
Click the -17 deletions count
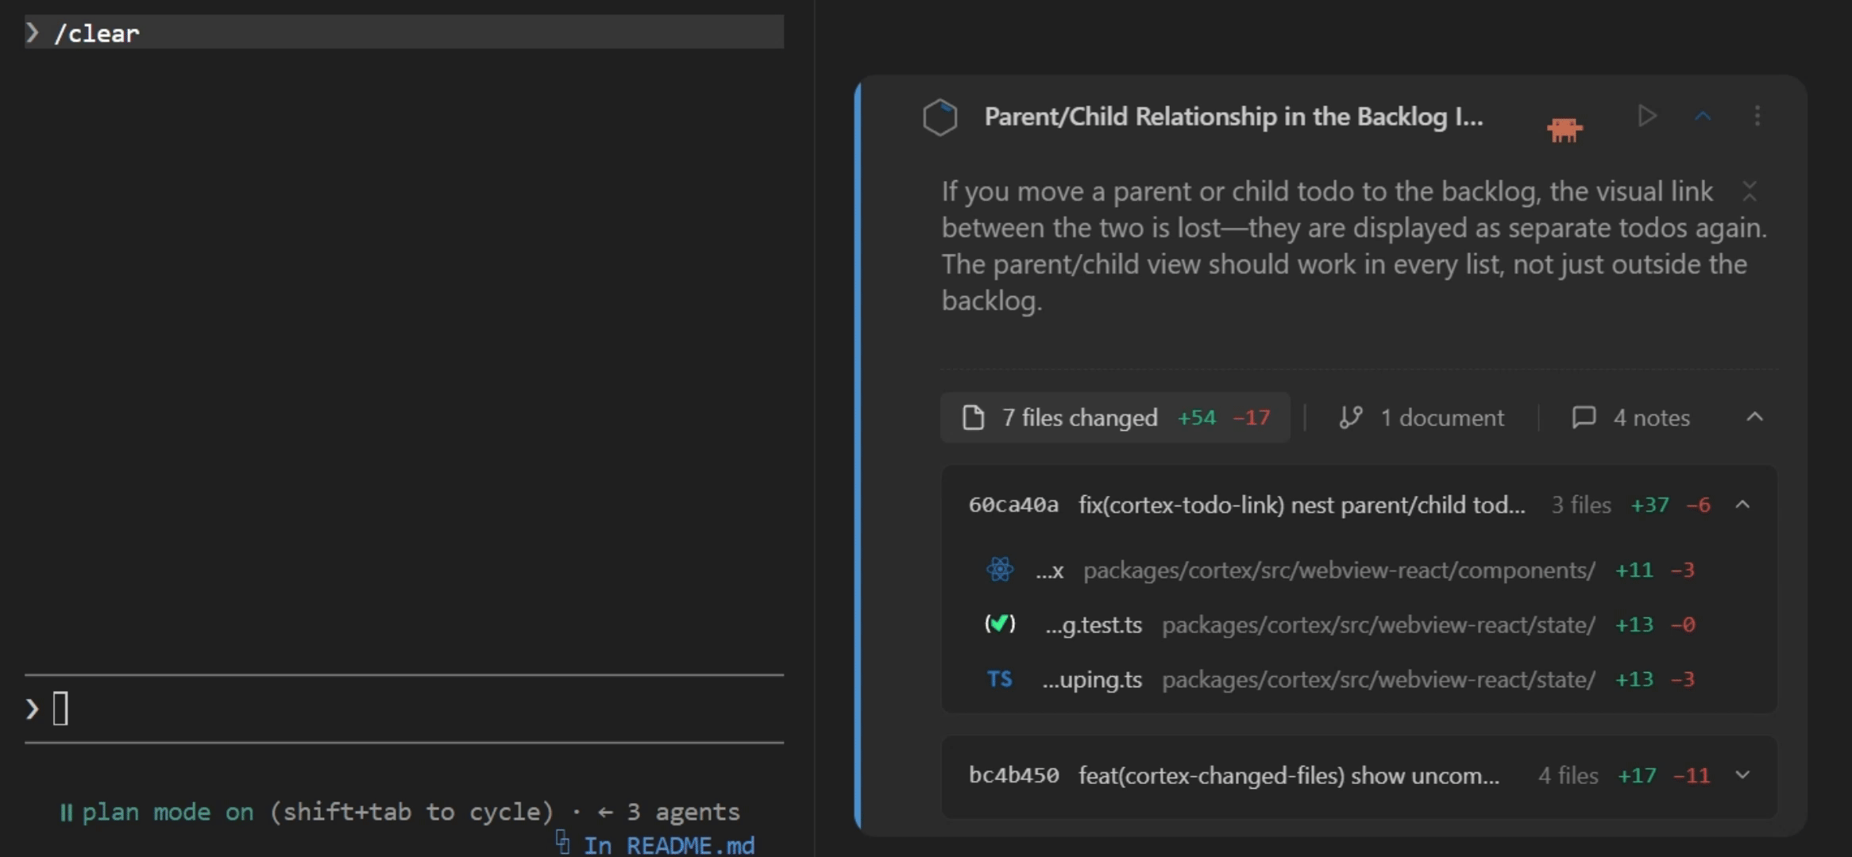coord(1252,417)
